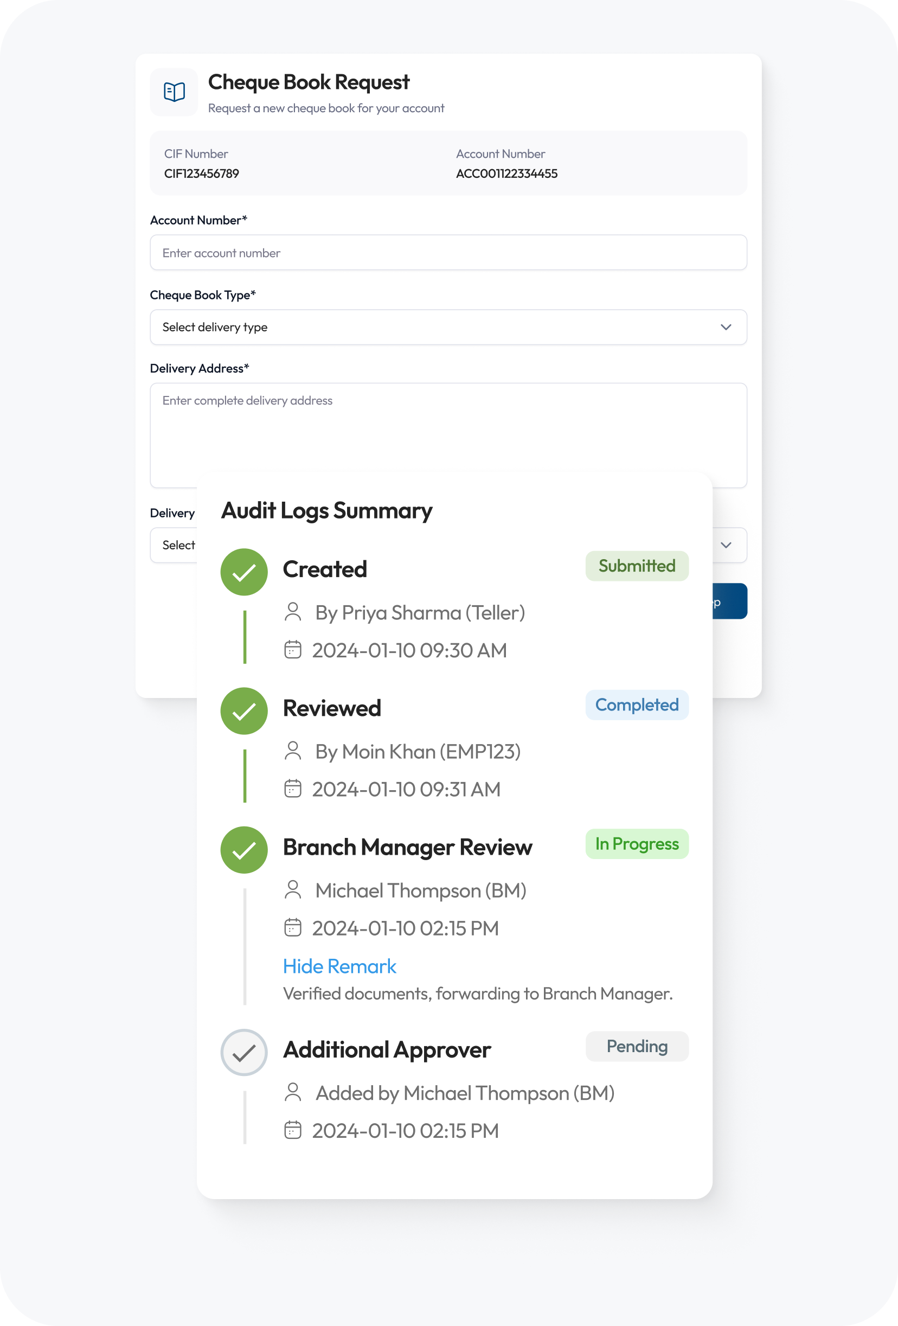Click calendar icon beside 09:31 AM timestamp
Image resolution: width=898 pixels, height=1326 pixels.
click(x=293, y=789)
